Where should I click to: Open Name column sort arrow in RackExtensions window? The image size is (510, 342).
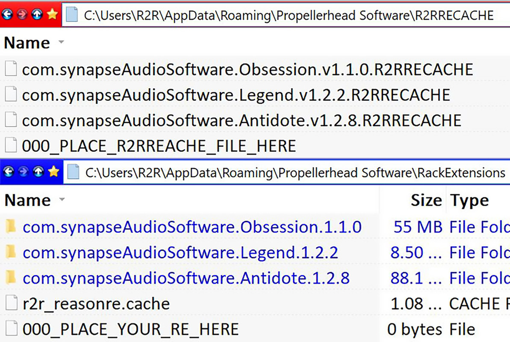[62, 199]
